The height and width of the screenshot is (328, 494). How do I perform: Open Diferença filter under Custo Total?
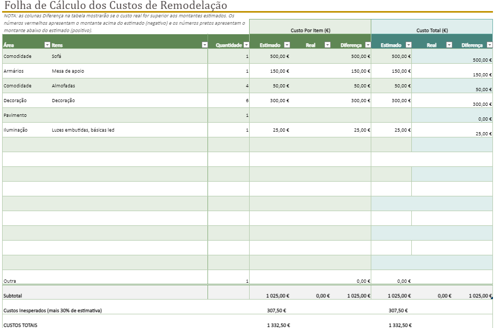coord(490,45)
